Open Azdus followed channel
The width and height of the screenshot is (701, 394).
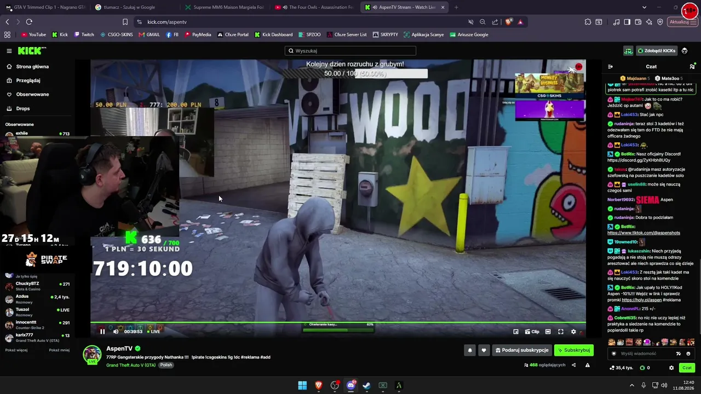37,299
